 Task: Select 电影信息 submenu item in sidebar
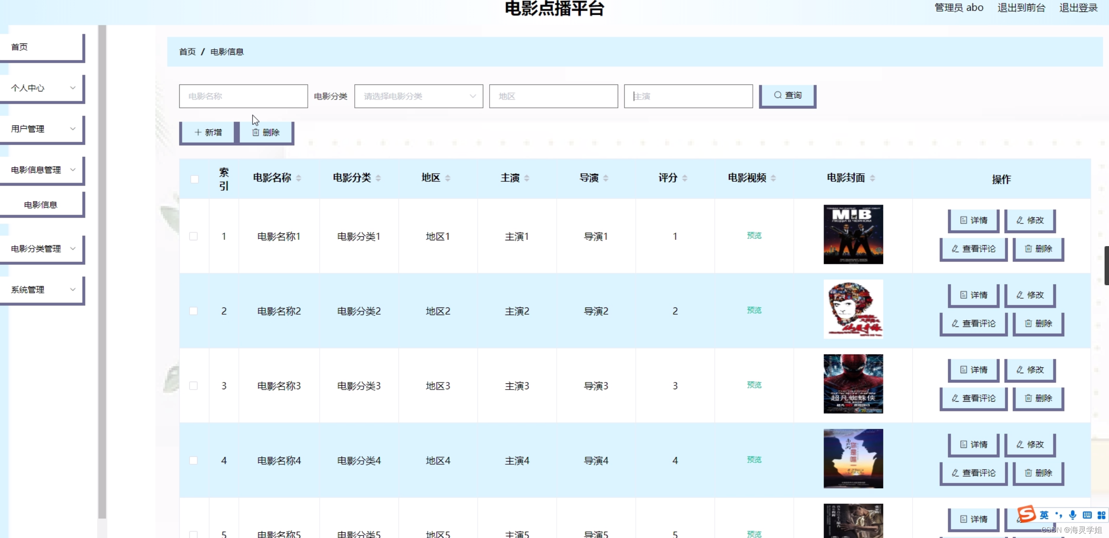(x=40, y=205)
